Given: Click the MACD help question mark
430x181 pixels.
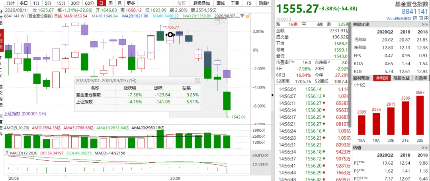Looking at the screenshot, I should tap(7, 153).
